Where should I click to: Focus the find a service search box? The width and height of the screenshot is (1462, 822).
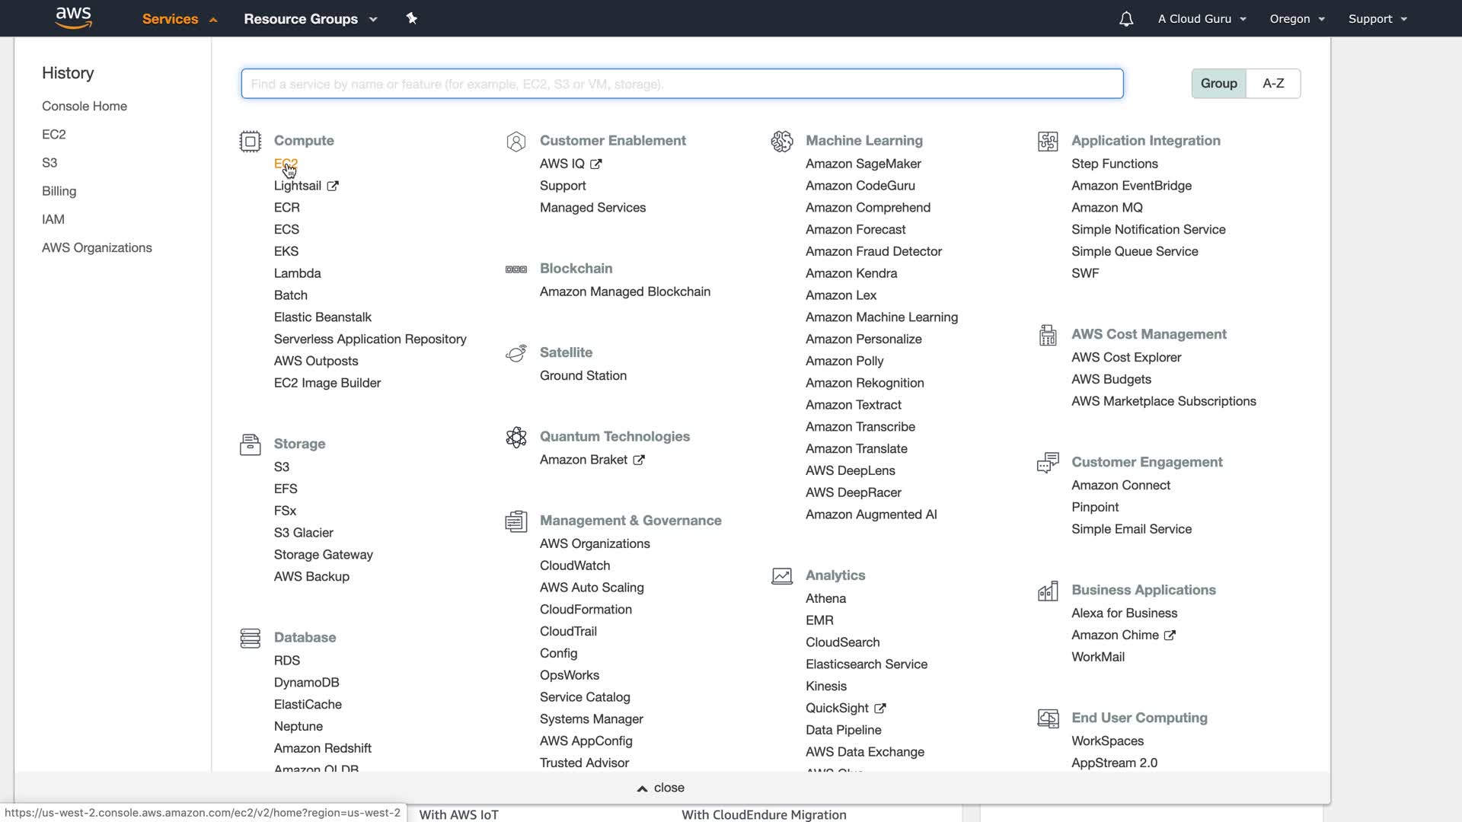tap(682, 84)
